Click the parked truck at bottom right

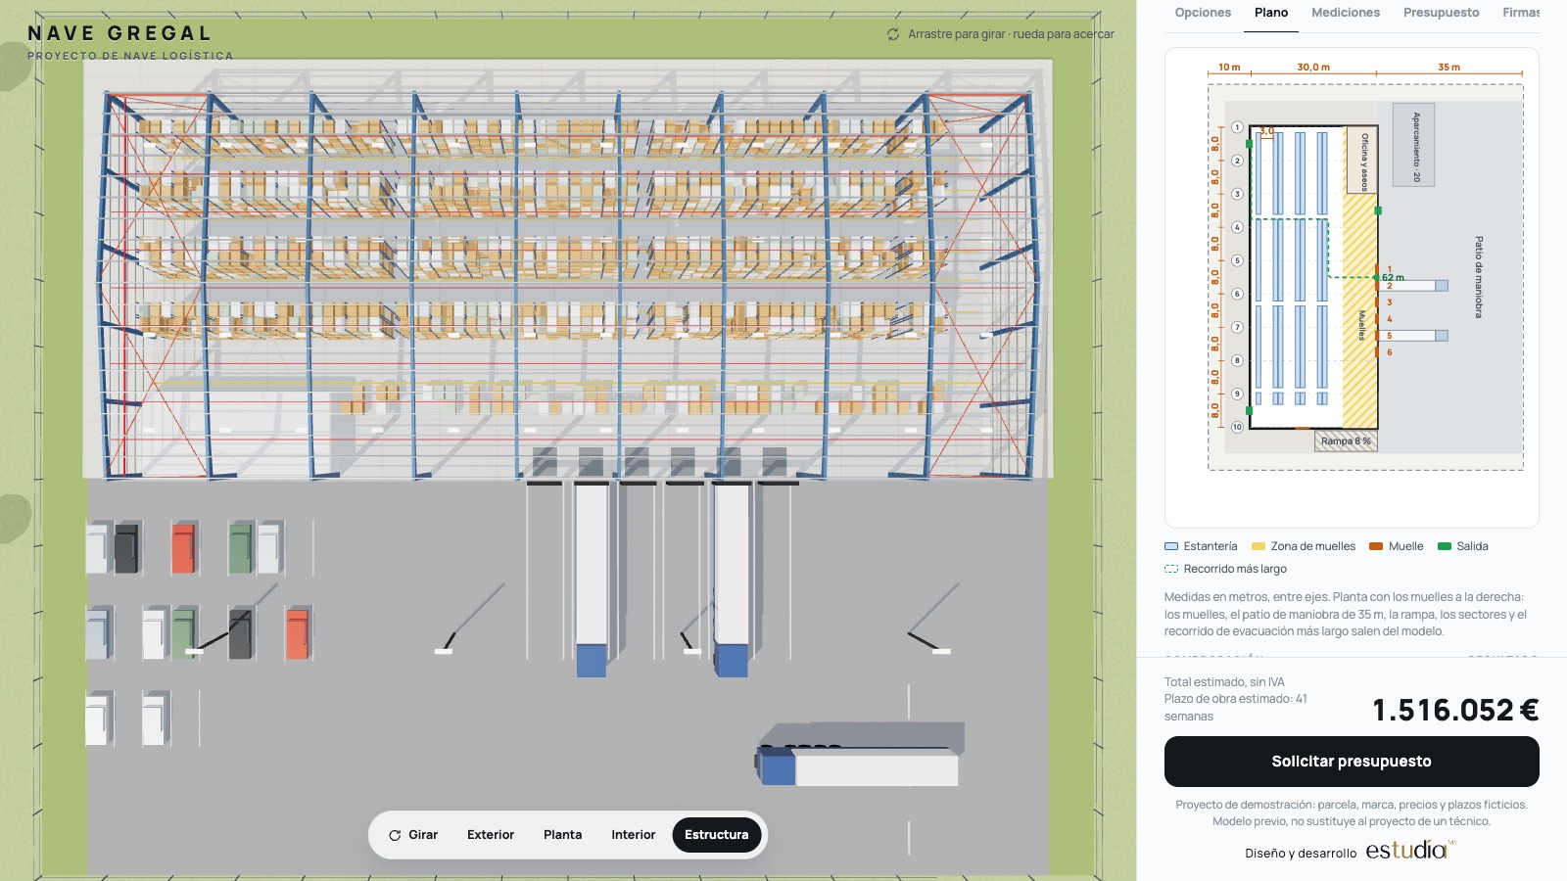[859, 766]
